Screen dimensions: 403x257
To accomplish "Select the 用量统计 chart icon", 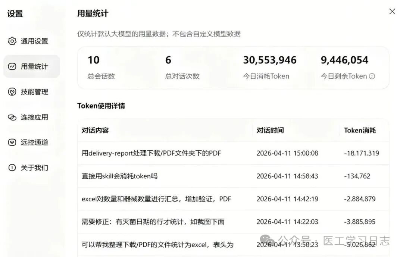I will [12, 66].
